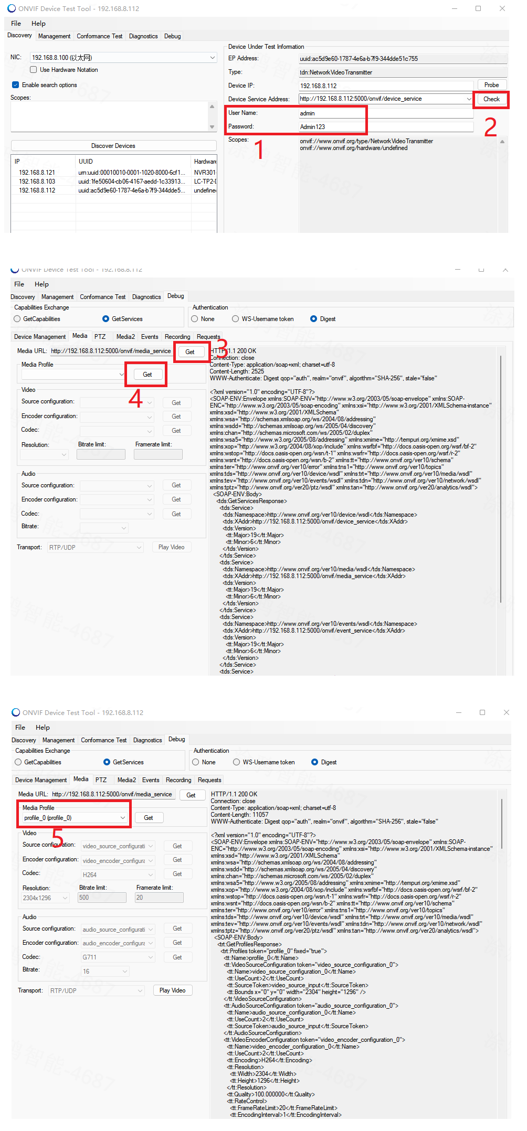Open Device Management tab above the empty Media Profile
Screen dimensions: 527x1131
coord(40,337)
